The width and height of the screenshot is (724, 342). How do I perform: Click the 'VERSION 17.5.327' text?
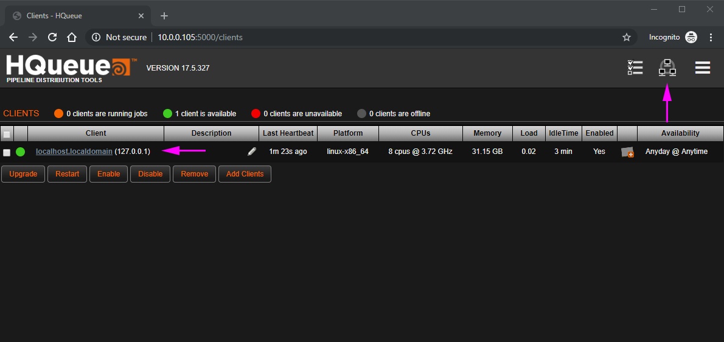point(178,68)
